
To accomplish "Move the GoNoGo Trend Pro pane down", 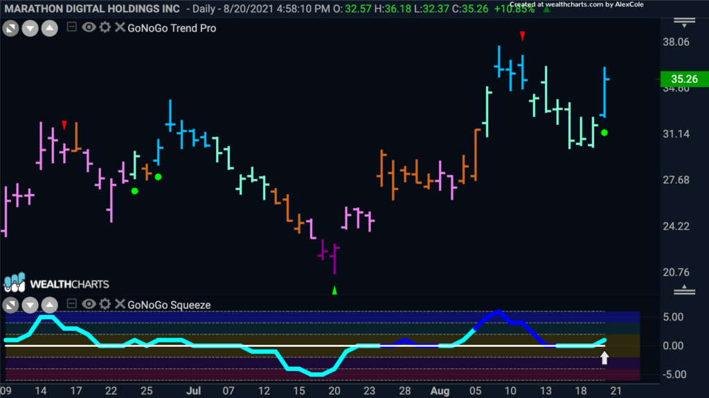I will click(30, 28).
